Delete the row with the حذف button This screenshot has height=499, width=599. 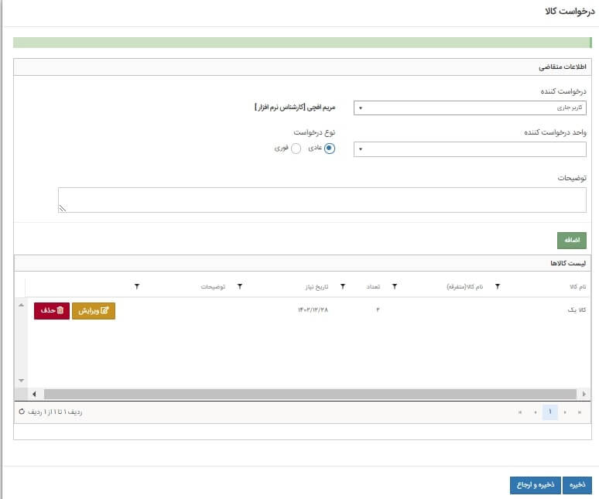pyautogui.click(x=50, y=310)
